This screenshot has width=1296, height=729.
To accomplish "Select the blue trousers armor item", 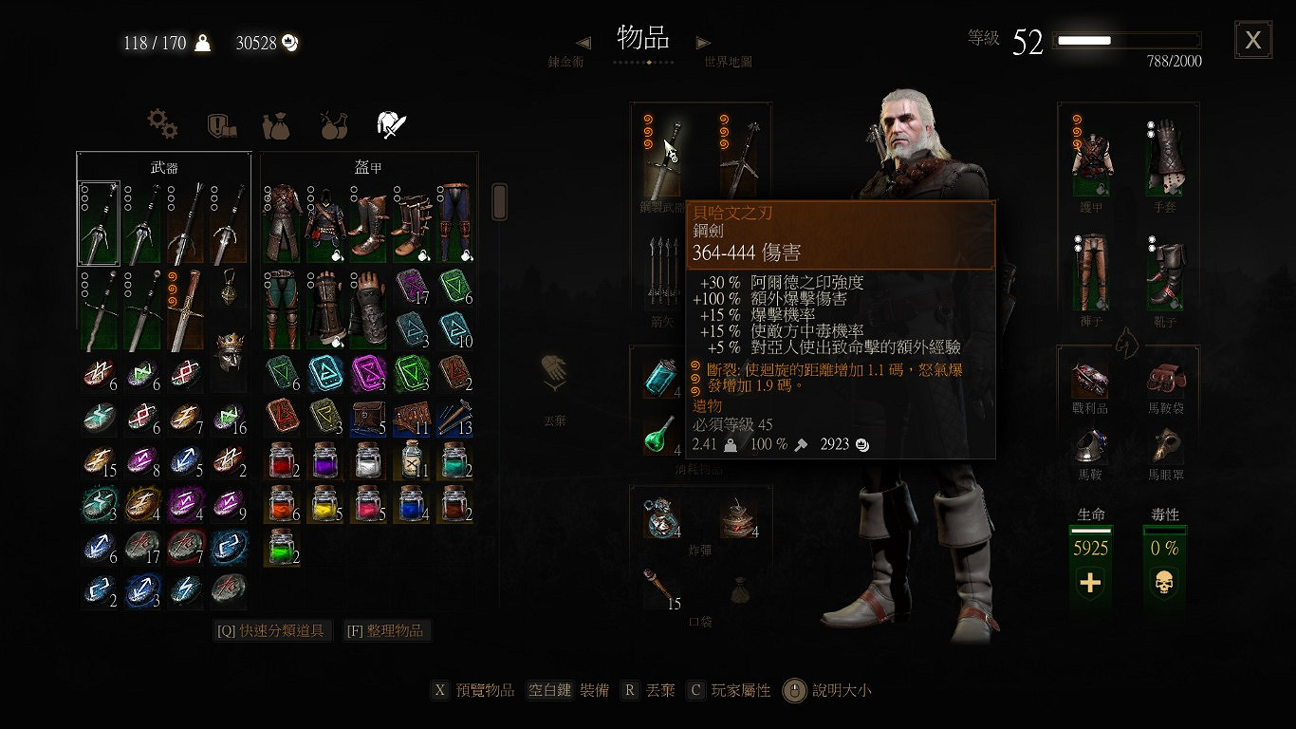I will click(x=454, y=223).
